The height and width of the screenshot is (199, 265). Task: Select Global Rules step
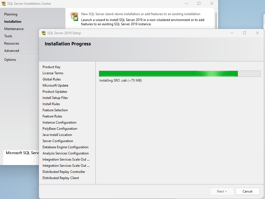tap(51, 79)
